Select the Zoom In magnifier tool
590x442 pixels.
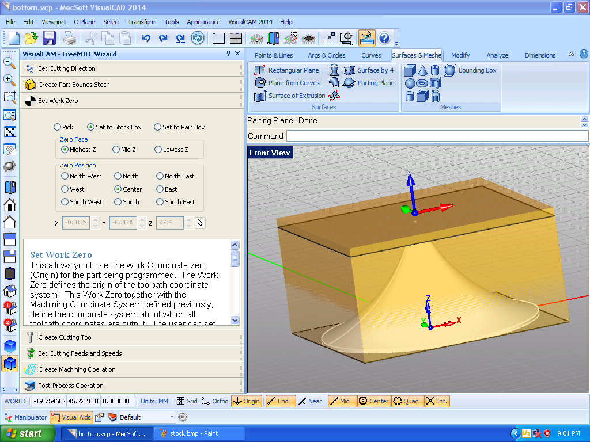9,79
